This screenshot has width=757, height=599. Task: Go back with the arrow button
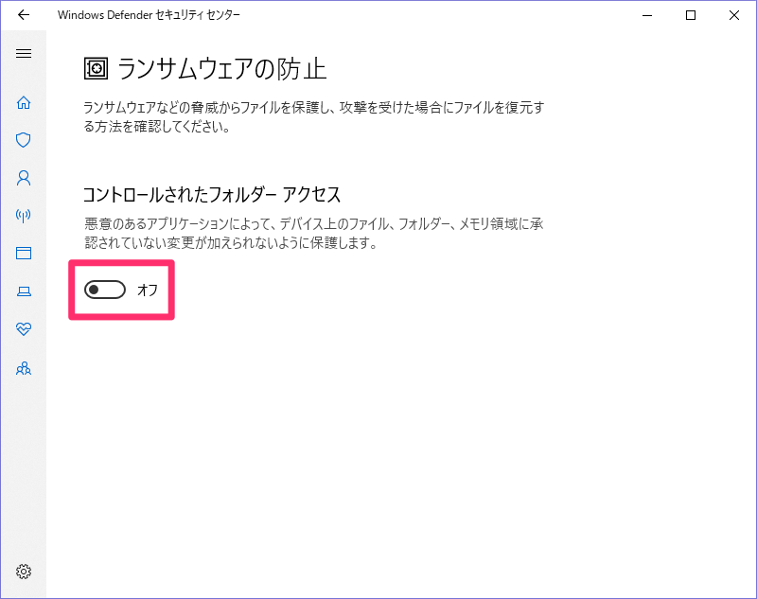tap(23, 15)
